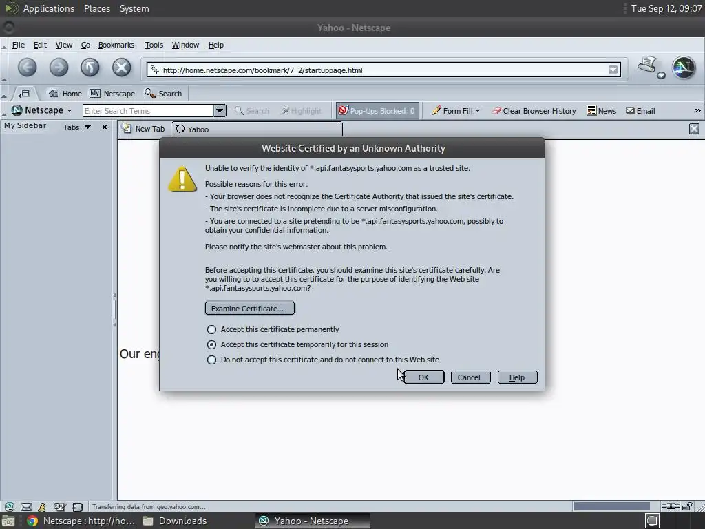Image resolution: width=705 pixels, height=529 pixels.
Task: Open the sidebar Tabs dropdown
Action: point(87,127)
